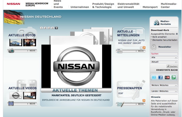Go to slide 4 in carousel

click(x=53, y=28)
